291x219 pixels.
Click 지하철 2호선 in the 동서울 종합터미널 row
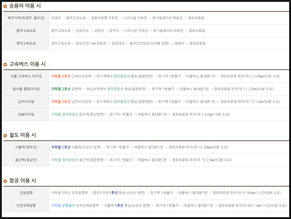(x=61, y=89)
